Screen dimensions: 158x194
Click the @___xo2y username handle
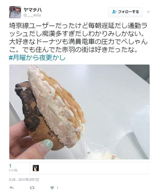pos(32,15)
